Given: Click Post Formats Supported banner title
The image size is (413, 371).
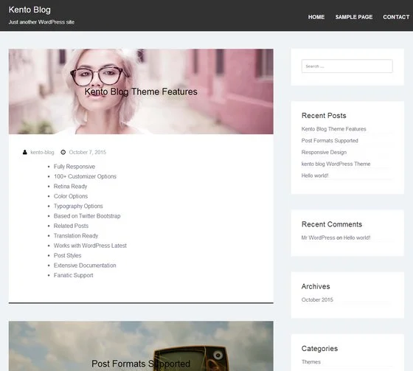Looking at the screenshot, I should [141, 364].
